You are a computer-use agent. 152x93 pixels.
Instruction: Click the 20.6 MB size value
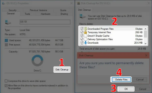point(138,43)
